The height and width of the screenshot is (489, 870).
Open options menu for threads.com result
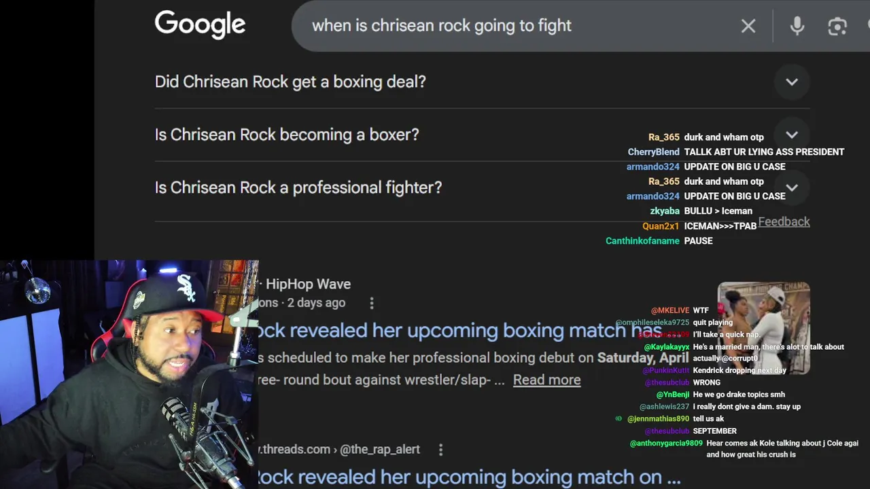tap(441, 450)
